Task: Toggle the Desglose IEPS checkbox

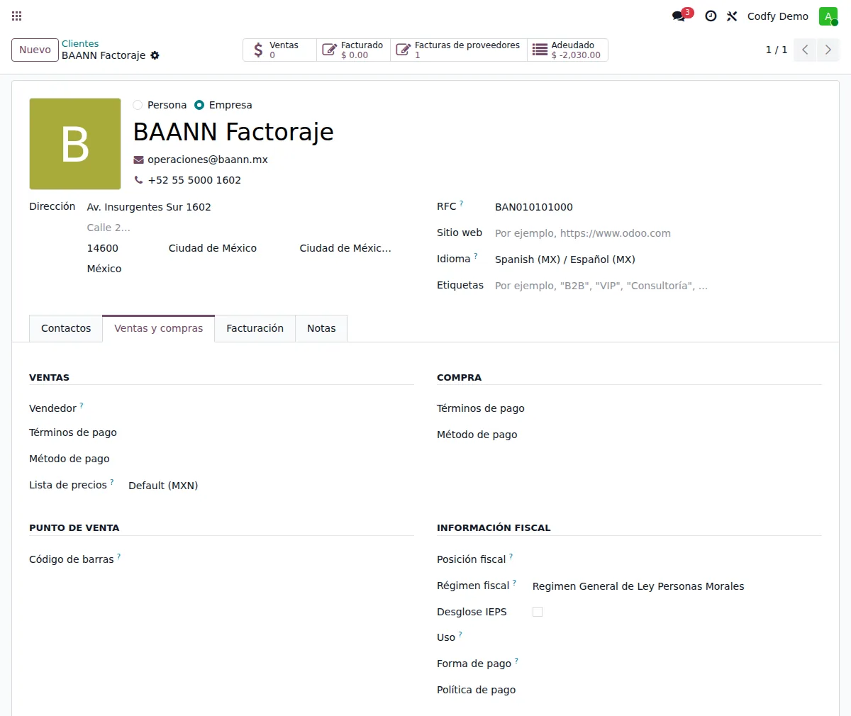Action: click(x=538, y=612)
